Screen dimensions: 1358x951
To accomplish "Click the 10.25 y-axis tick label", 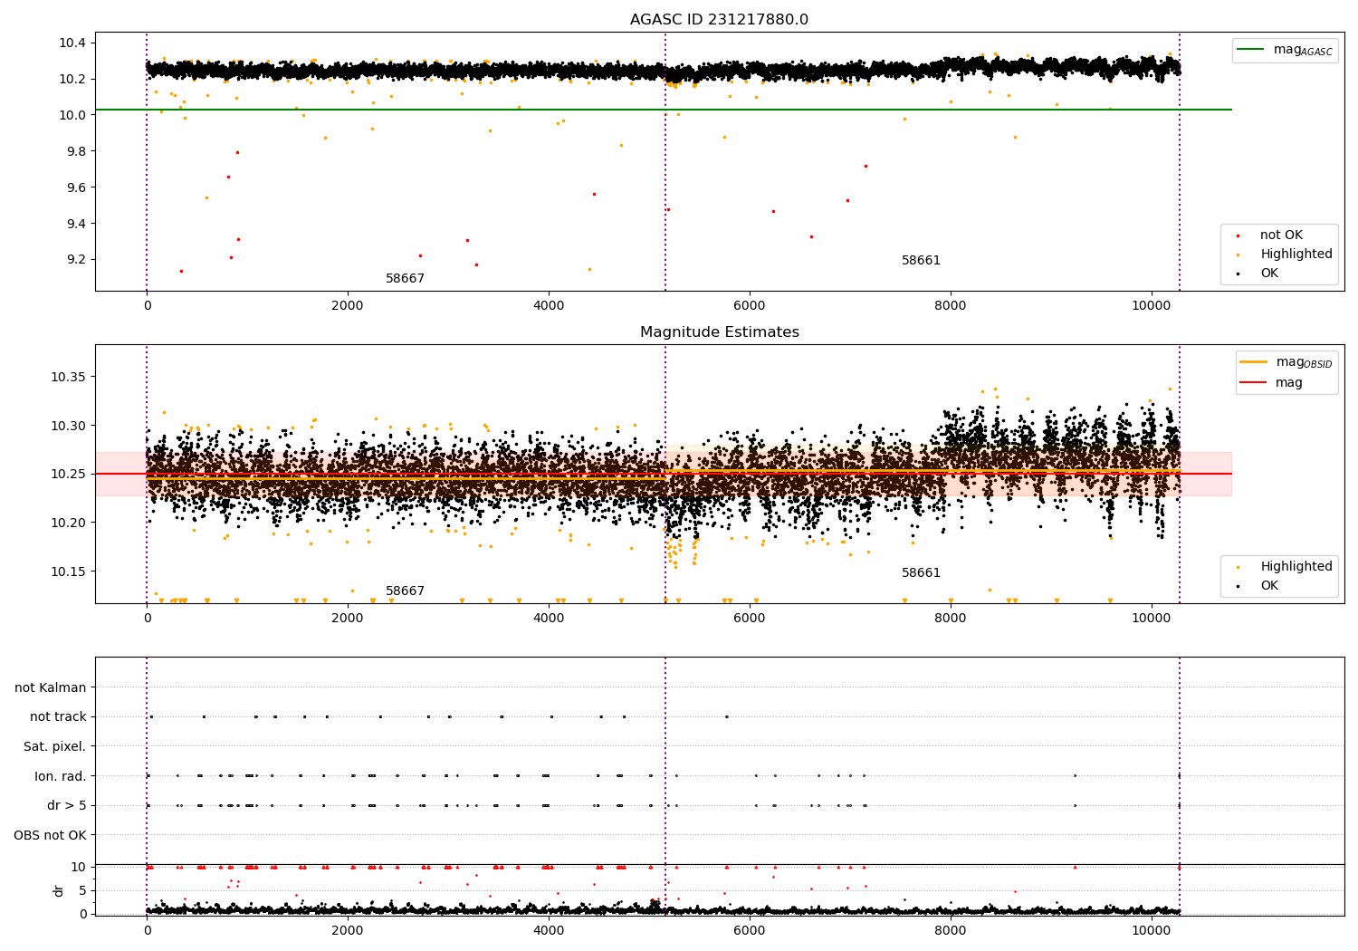I will [69, 474].
